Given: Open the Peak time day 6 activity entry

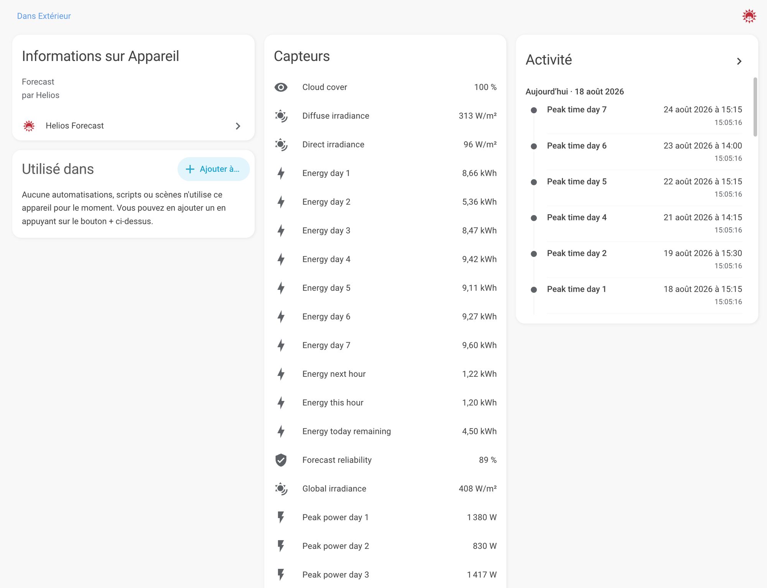Looking at the screenshot, I should click(x=644, y=152).
